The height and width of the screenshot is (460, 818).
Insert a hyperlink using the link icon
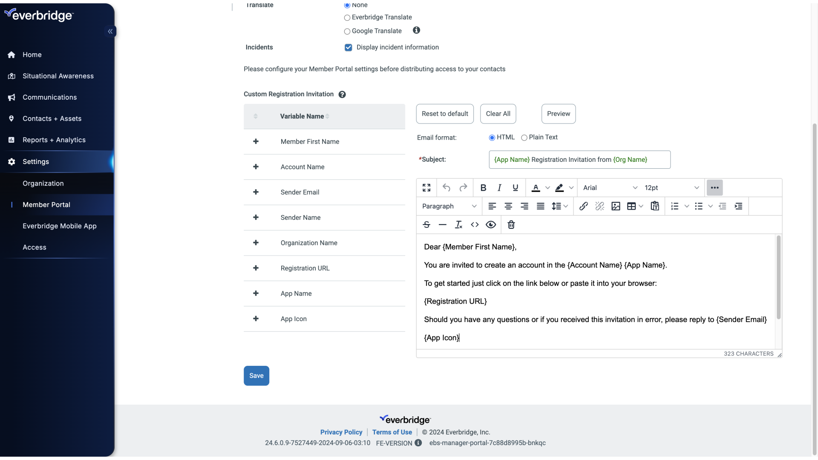coord(584,206)
